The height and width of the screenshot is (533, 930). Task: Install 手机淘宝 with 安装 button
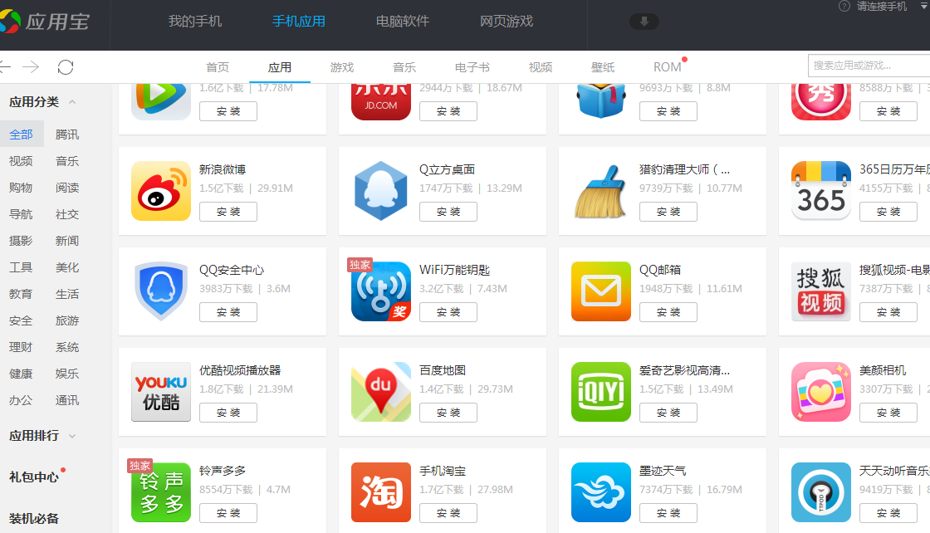[x=448, y=513]
